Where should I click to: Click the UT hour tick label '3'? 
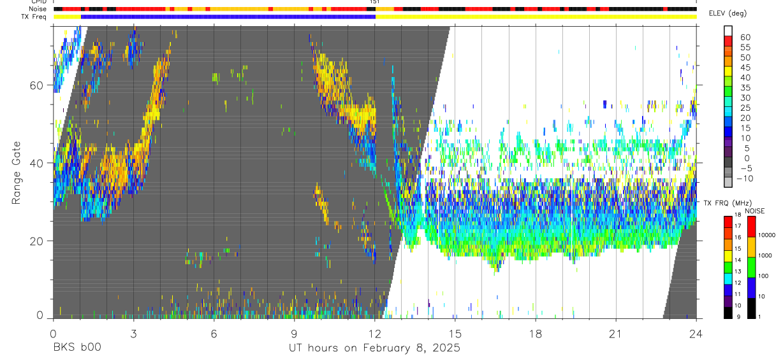pos(133,334)
